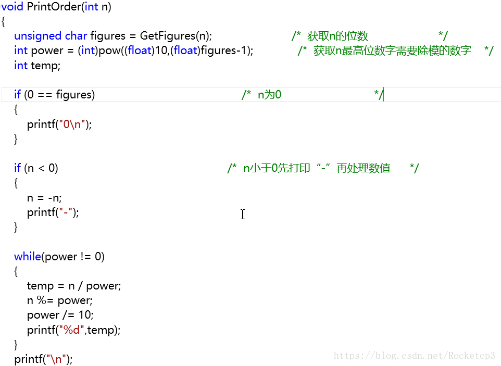Click the statement 'n = -n;'
Image resolution: width=501 pixels, height=366 pixels.
pos(44,198)
